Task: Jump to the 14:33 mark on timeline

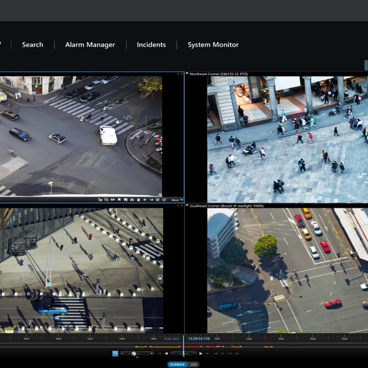Action: (x=281, y=339)
